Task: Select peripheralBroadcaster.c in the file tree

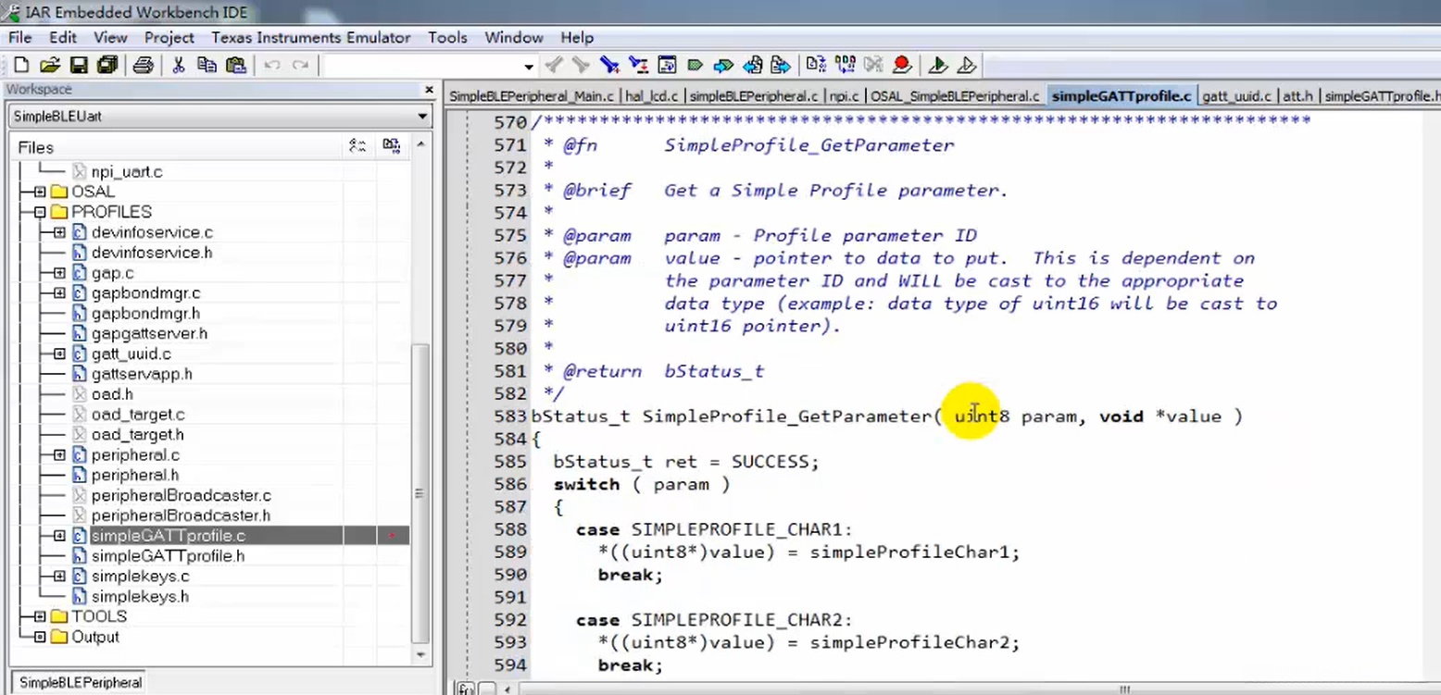Action: (181, 496)
